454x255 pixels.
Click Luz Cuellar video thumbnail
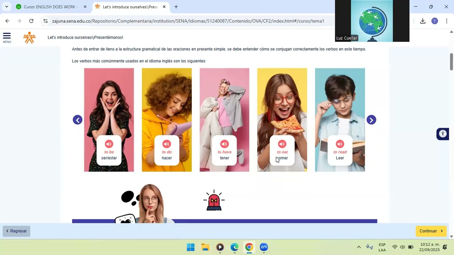[372, 21]
